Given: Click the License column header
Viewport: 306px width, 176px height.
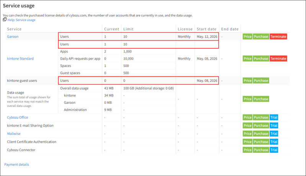Looking at the screenshot, I should coord(185,29).
